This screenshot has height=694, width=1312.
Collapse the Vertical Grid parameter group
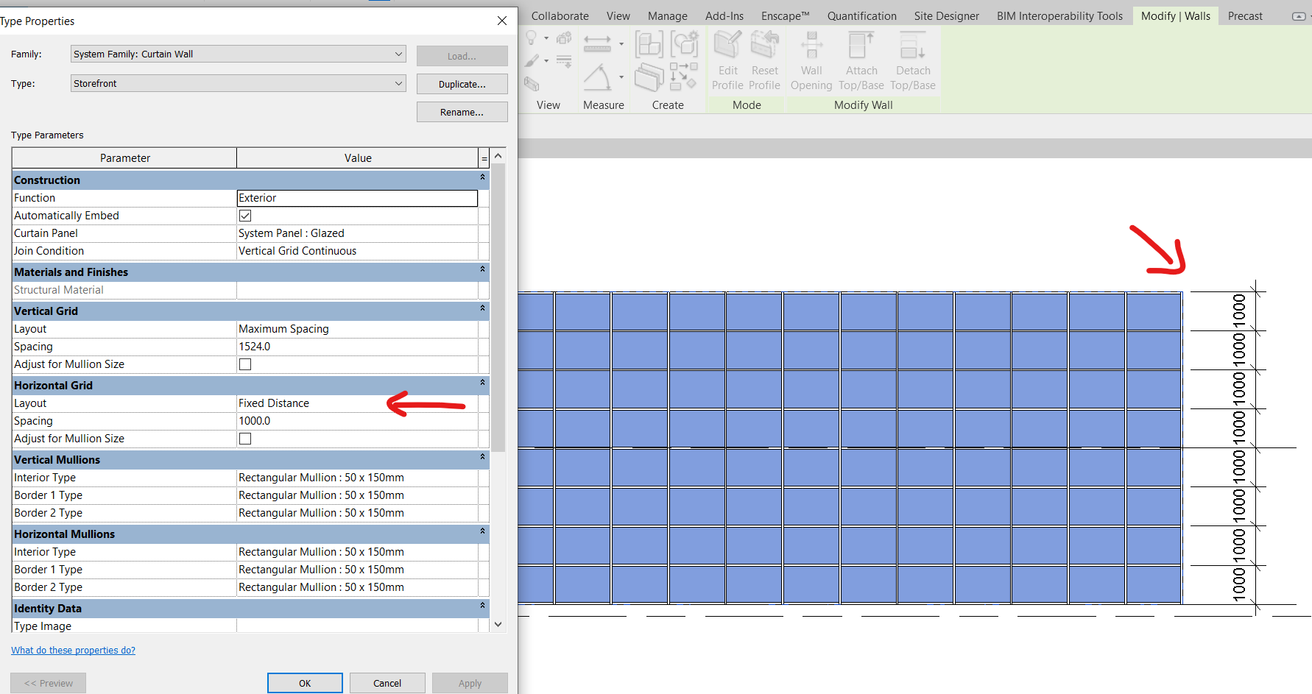click(x=482, y=308)
